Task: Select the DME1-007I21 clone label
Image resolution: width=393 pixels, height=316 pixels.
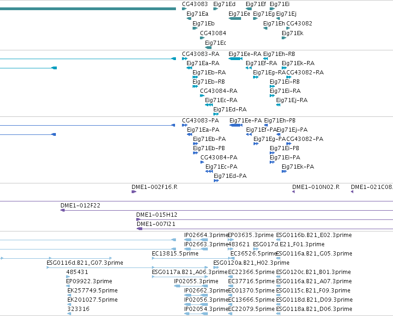Action: click(156, 225)
